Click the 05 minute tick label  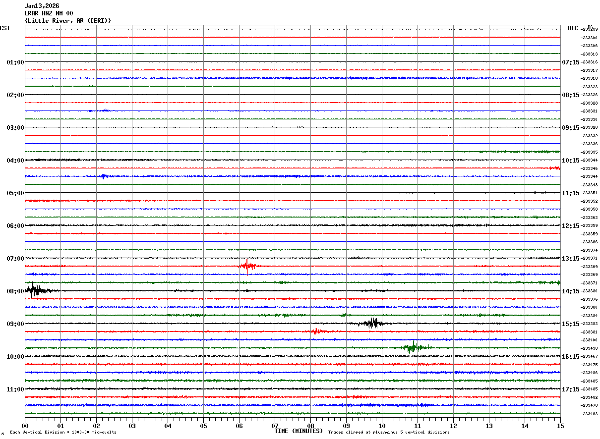pyautogui.click(x=203, y=426)
